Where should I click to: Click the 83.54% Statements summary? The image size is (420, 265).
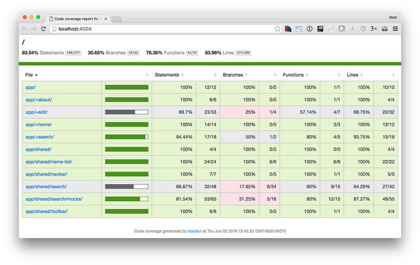coord(43,53)
